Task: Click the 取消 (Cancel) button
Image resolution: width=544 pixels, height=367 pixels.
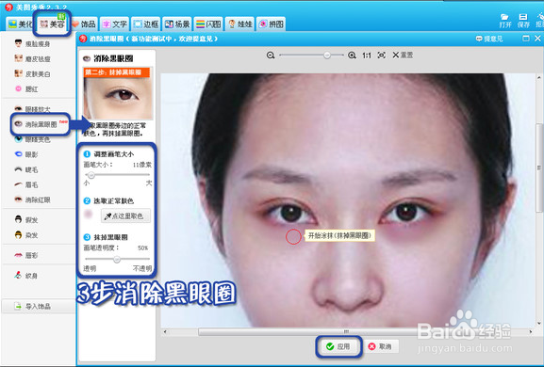Action: pos(381,346)
